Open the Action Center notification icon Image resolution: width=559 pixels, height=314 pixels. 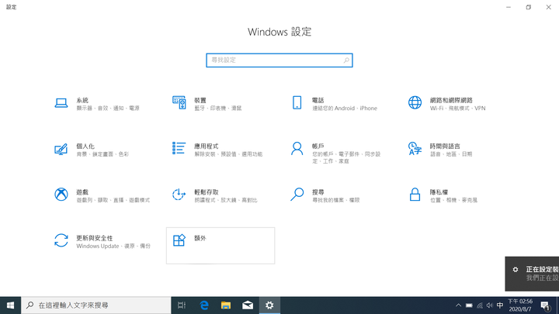[545, 305]
